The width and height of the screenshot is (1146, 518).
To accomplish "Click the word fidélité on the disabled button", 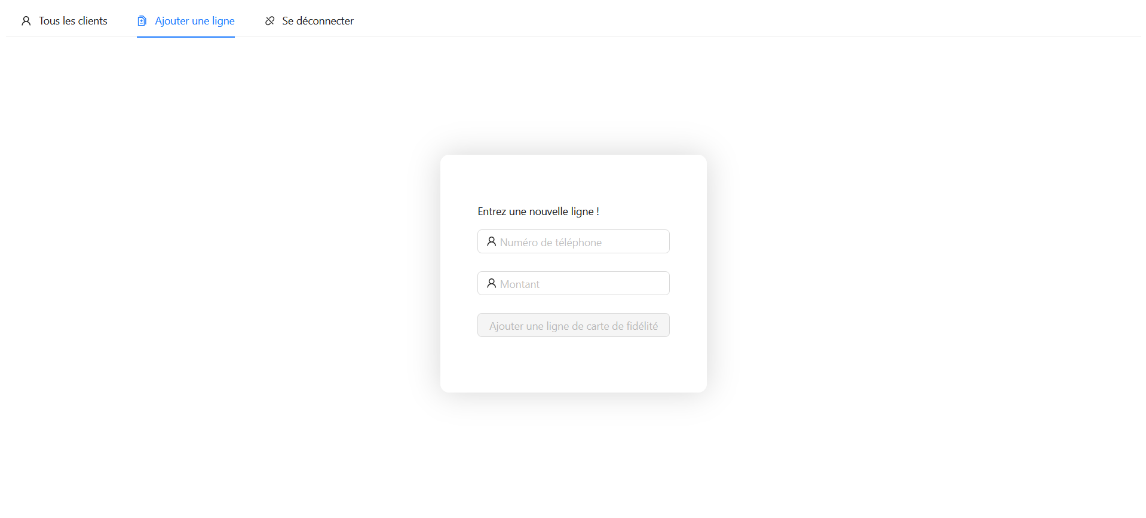I will [642, 326].
